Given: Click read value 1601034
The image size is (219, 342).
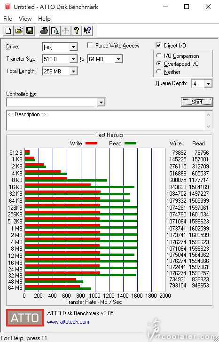Looking at the screenshot, I should [199, 214].
